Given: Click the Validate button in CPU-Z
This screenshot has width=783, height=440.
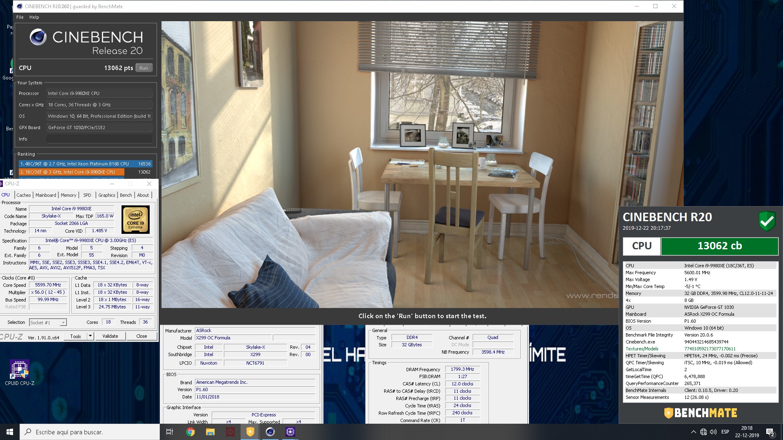Looking at the screenshot, I should 110,336.
